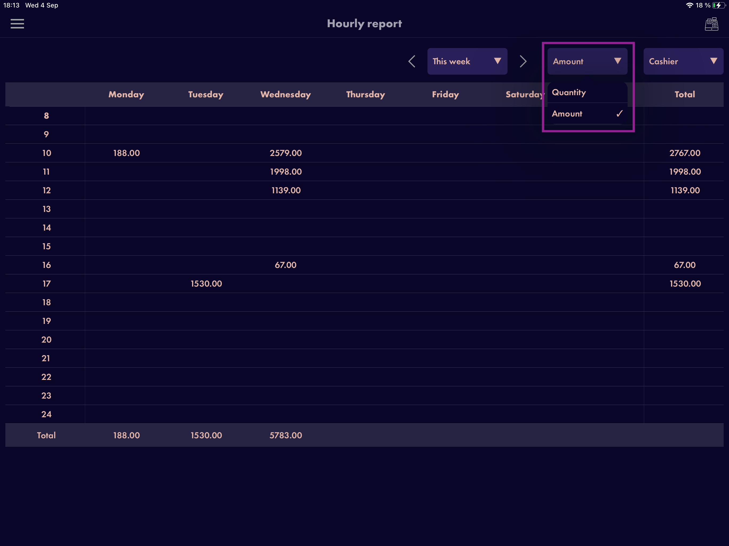Image resolution: width=729 pixels, height=546 pixels.
Task: Click the Total column header
Action: click(684, 95)
